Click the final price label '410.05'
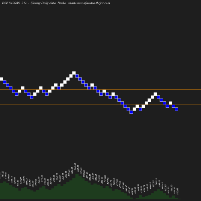The width and height of the screenshot is (201, 201). tap(178, 191)
